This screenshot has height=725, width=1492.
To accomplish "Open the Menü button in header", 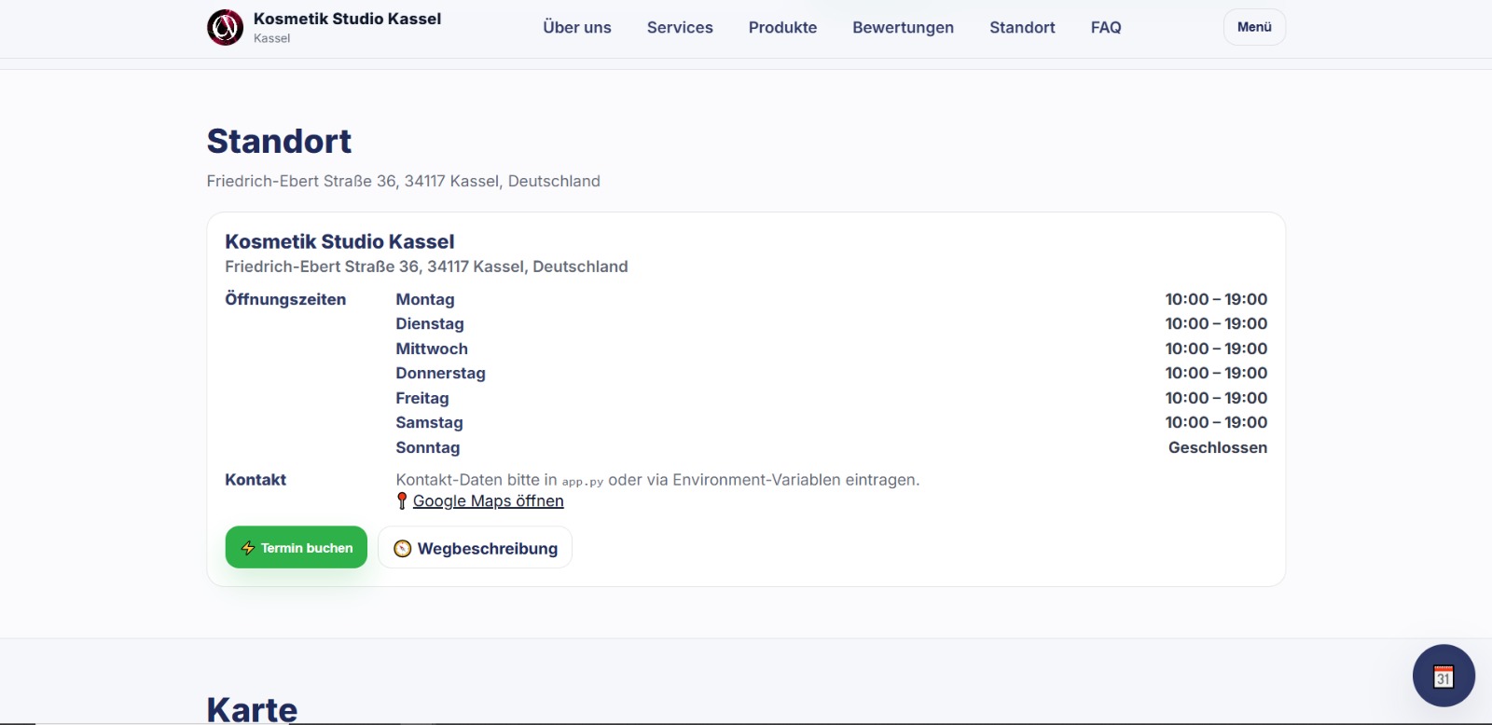I will point(1254,27).
